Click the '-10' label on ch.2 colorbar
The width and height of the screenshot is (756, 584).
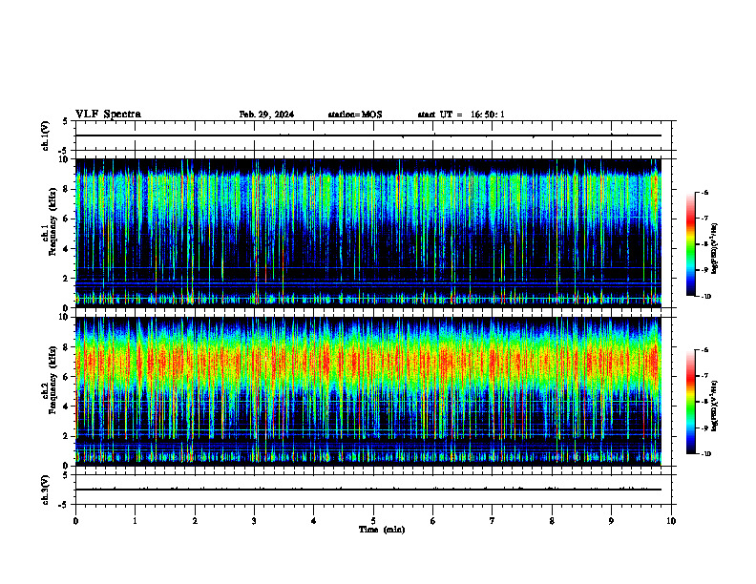pos(705,454)
